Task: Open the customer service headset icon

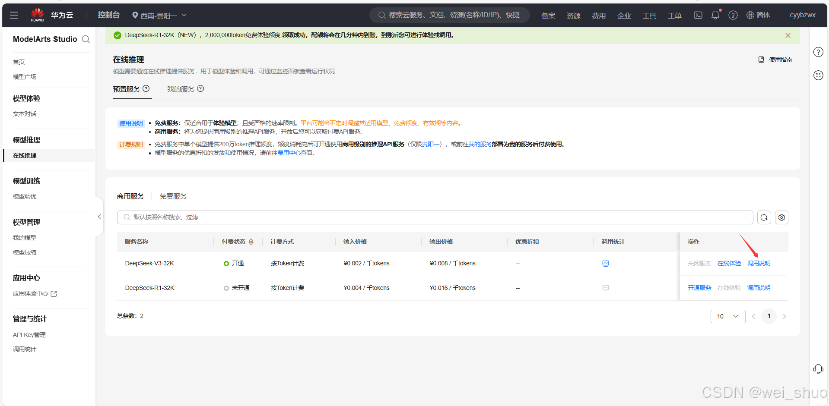Action: click(x=818, y=369)
